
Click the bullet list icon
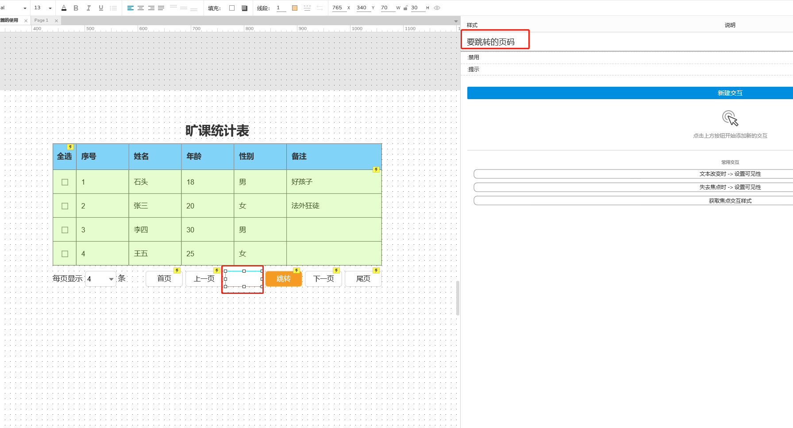(113, 8)
